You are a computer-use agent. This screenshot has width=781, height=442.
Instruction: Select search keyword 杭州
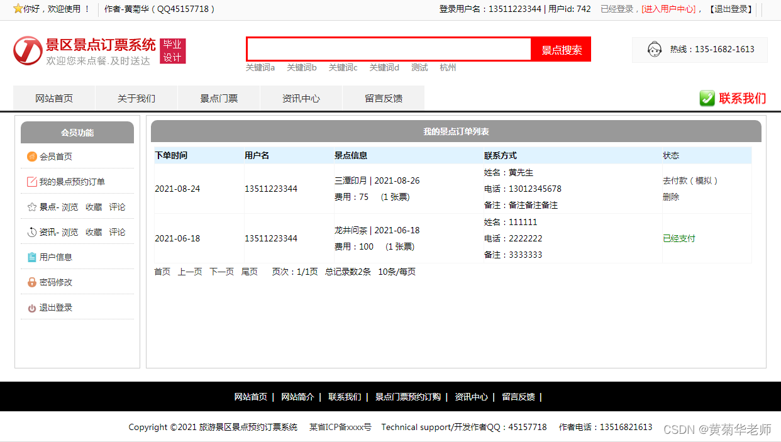[448, 67]
